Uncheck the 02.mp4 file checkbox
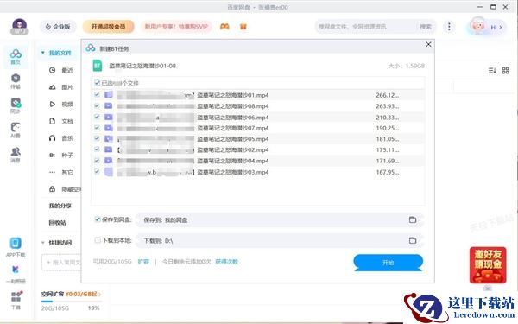Screen dimensions: 518x324 [x=97, y=149]
